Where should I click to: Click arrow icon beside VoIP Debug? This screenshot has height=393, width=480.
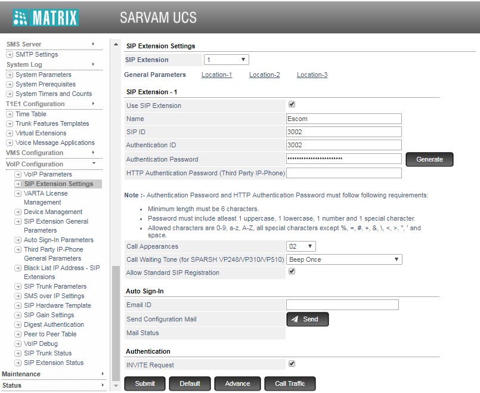(18, 344)
